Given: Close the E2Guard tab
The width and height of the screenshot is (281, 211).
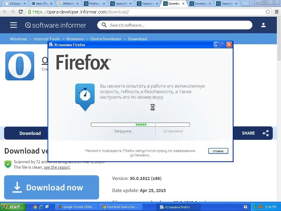Looking at the screenshot, I should point(25,3).
